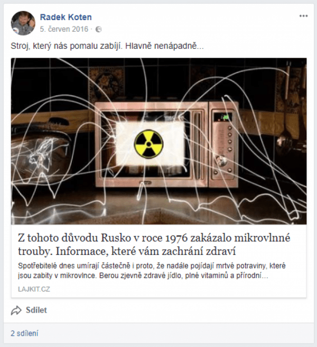Click the LAJKIT.CZ source domain
The image size is (317, 347).
point(34,289)
